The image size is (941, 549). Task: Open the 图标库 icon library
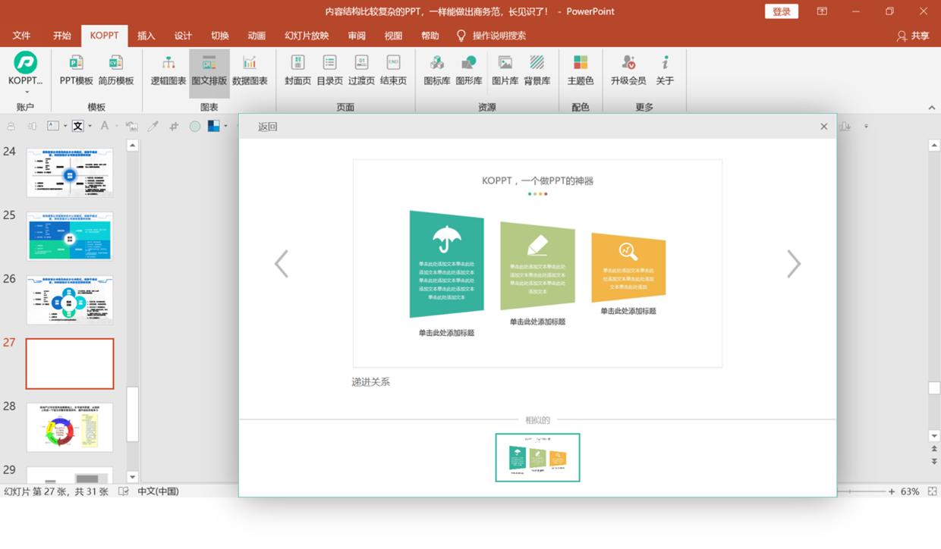pos(437,70)
